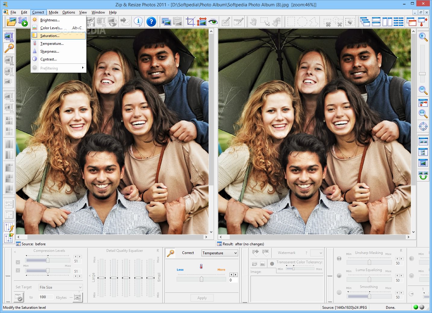Increase the temperature value stepper right arrow
This screenshot has width=432, height=313.
point(235,275)
